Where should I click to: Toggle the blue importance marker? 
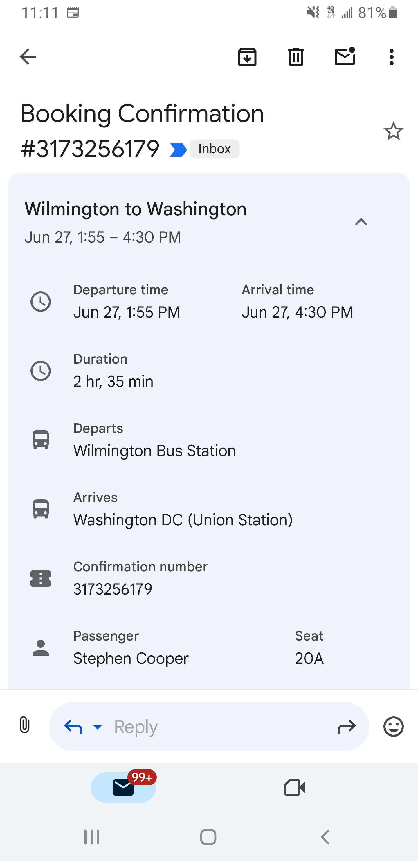point(178,150)
